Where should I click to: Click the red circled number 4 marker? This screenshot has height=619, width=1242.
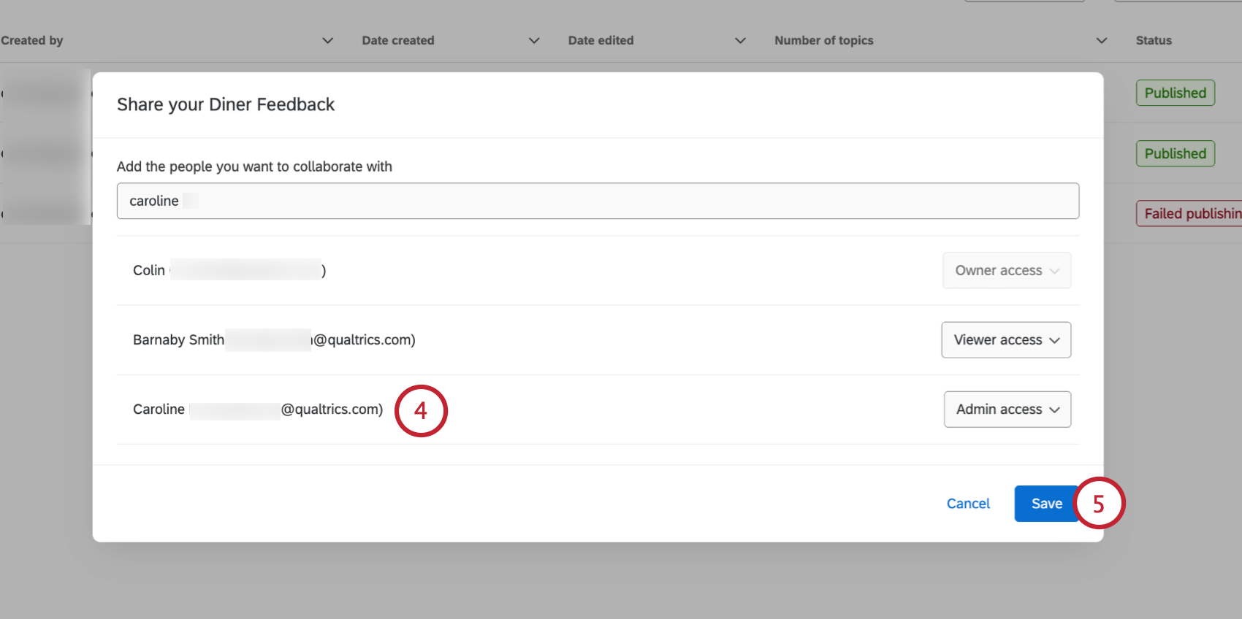421,411
